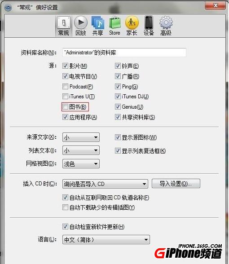Open the 插入 CD 时 action dropdown
This screenshot has height=264, width=229.
[x=105, y=184]
